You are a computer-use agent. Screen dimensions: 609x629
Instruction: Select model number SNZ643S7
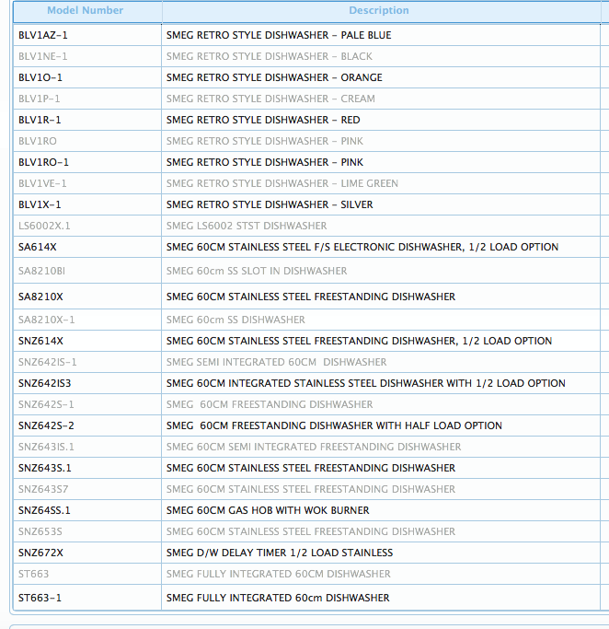[x=43, y=490]
